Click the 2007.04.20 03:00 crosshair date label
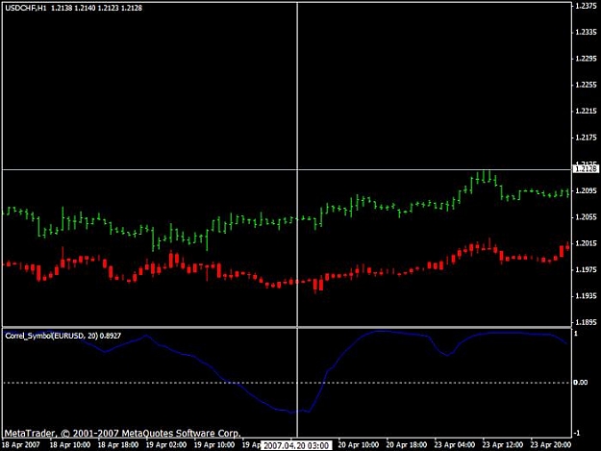 (x=296, y=445)
